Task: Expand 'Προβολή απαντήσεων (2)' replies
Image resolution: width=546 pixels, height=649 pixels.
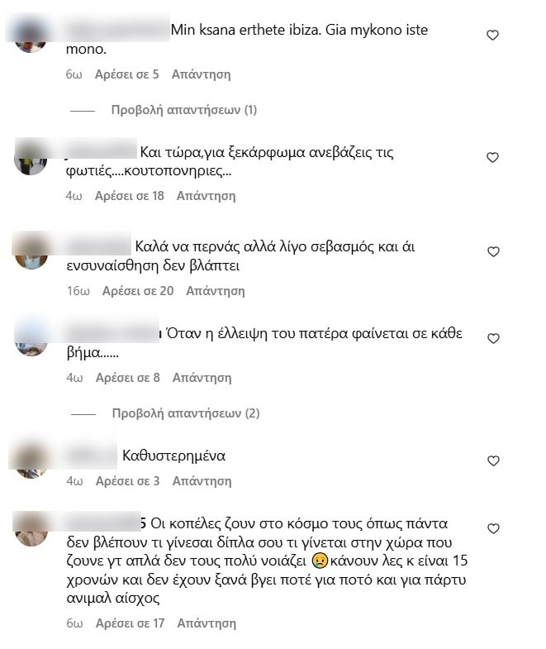Action: [186, 413]
